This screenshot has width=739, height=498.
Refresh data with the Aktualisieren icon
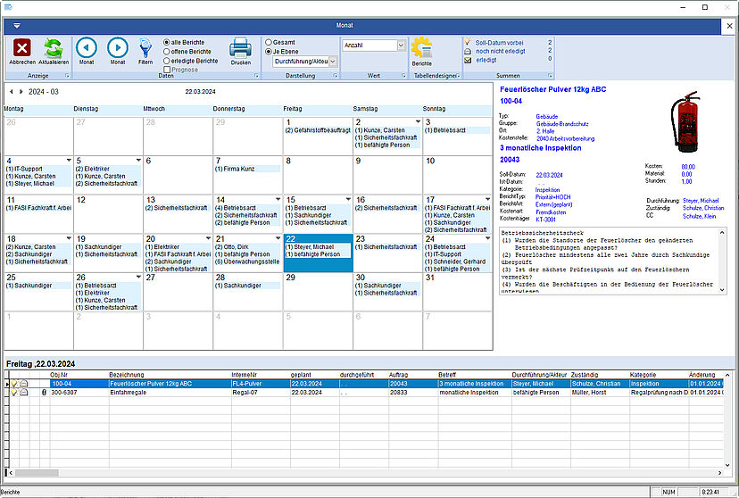[53, 48]
